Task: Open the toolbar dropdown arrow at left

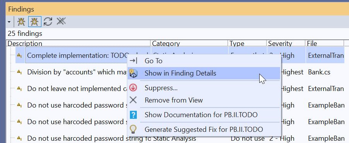Action: [x=9, y=22]
